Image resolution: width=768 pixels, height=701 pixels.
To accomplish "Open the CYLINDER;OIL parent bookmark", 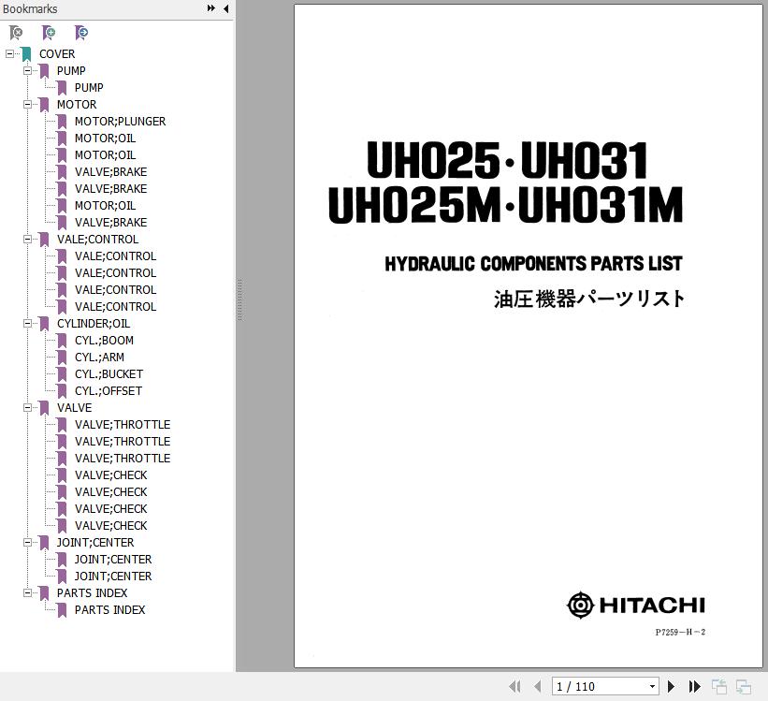I will (94, 324).
